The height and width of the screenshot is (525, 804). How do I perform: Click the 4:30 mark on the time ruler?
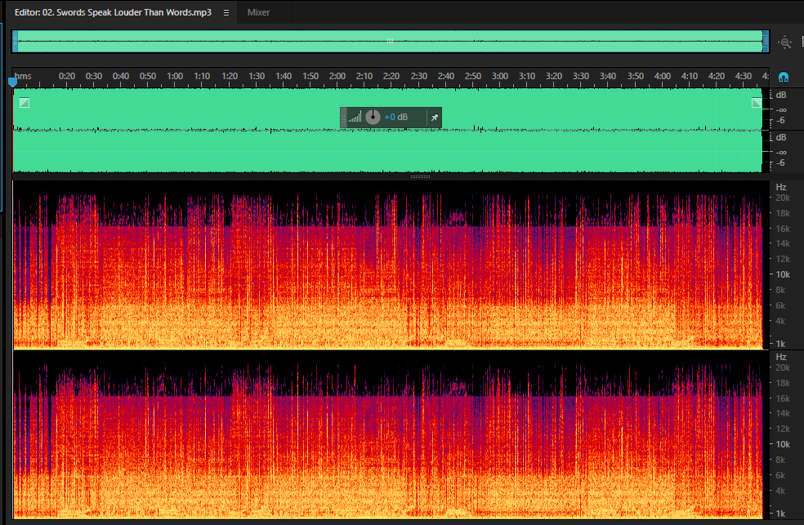(744, 76)
